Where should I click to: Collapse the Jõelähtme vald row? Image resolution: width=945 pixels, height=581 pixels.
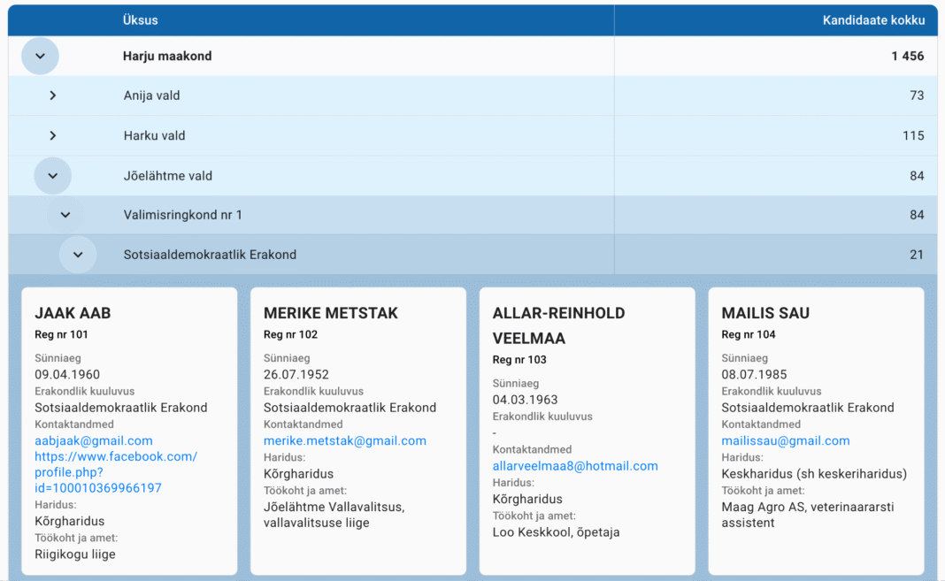(x=53, y=176)
